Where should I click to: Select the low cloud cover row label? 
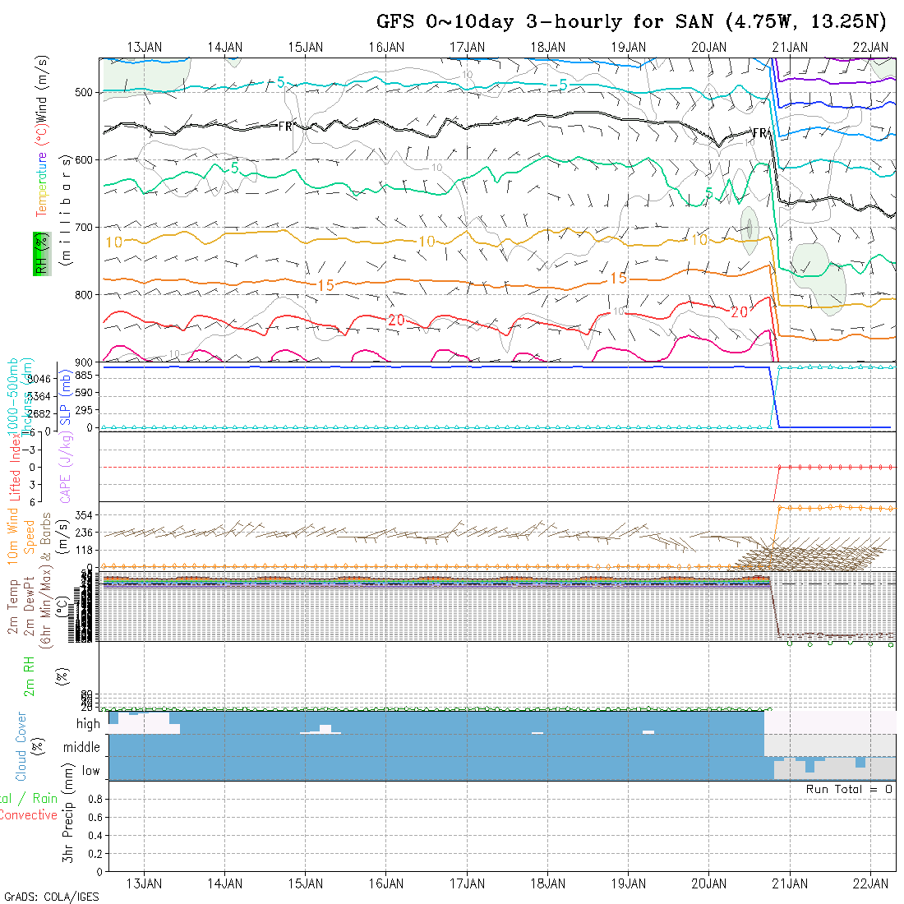(90, 771)
